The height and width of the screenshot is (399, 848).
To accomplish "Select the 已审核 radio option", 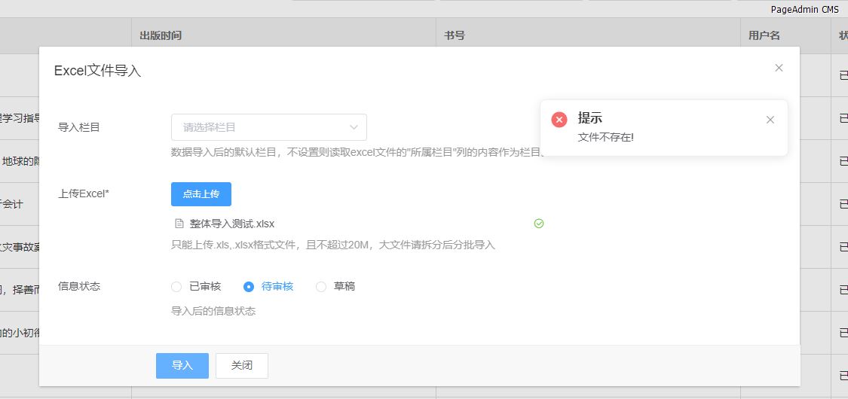I will pyautogui.click(x=176, y=287).
